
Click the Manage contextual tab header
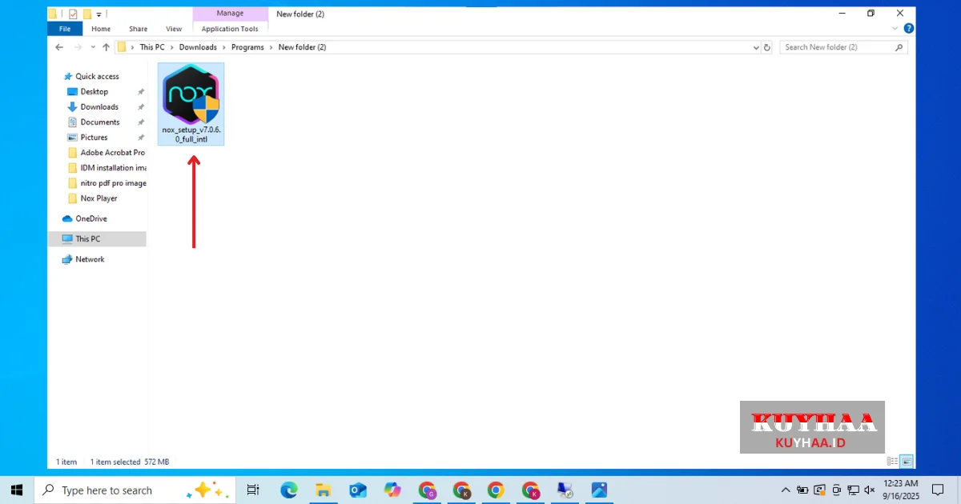230,14
